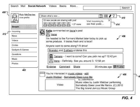Select Circles in the sidebar
The image size is (140, 107).
point(24,45)
